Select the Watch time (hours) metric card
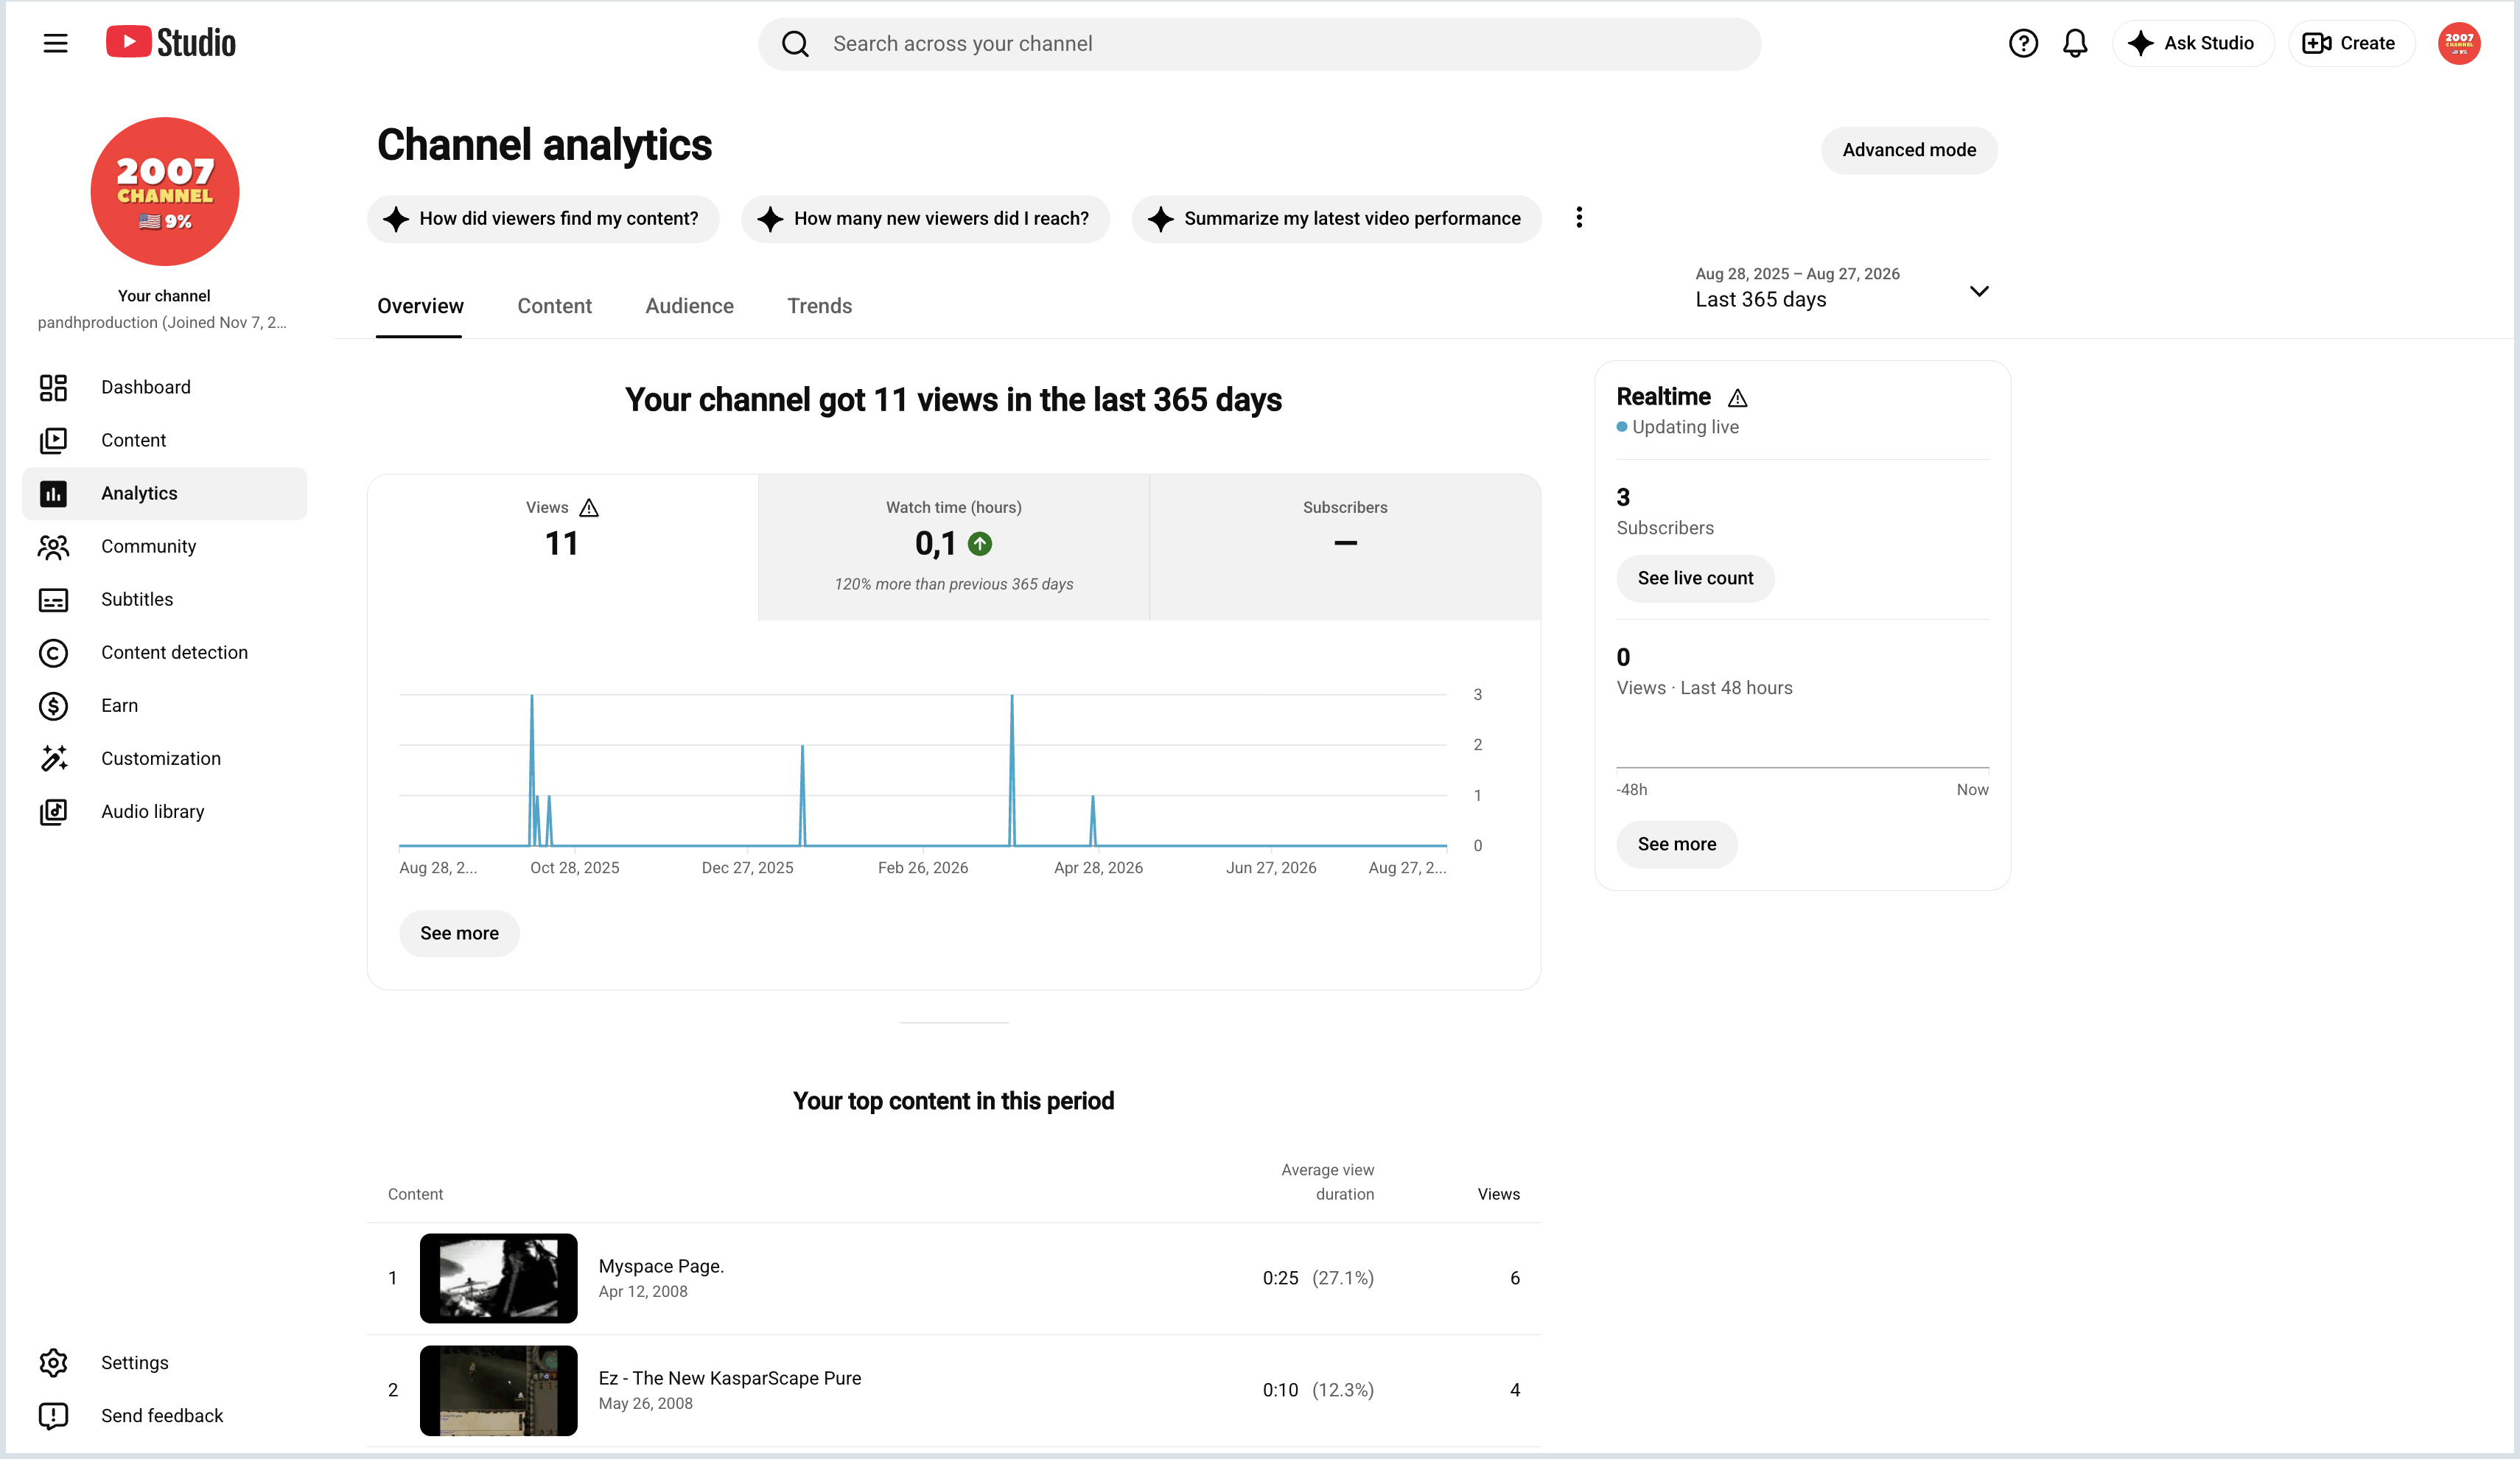Screen dimensions: 2520x1459 (x=954, y=547)
